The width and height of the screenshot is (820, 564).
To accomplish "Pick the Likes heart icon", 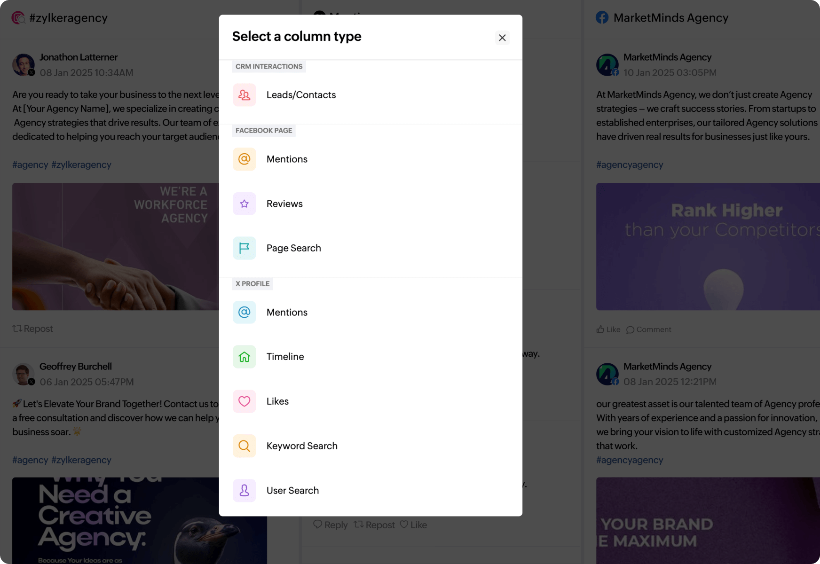I will pos(244,401).
